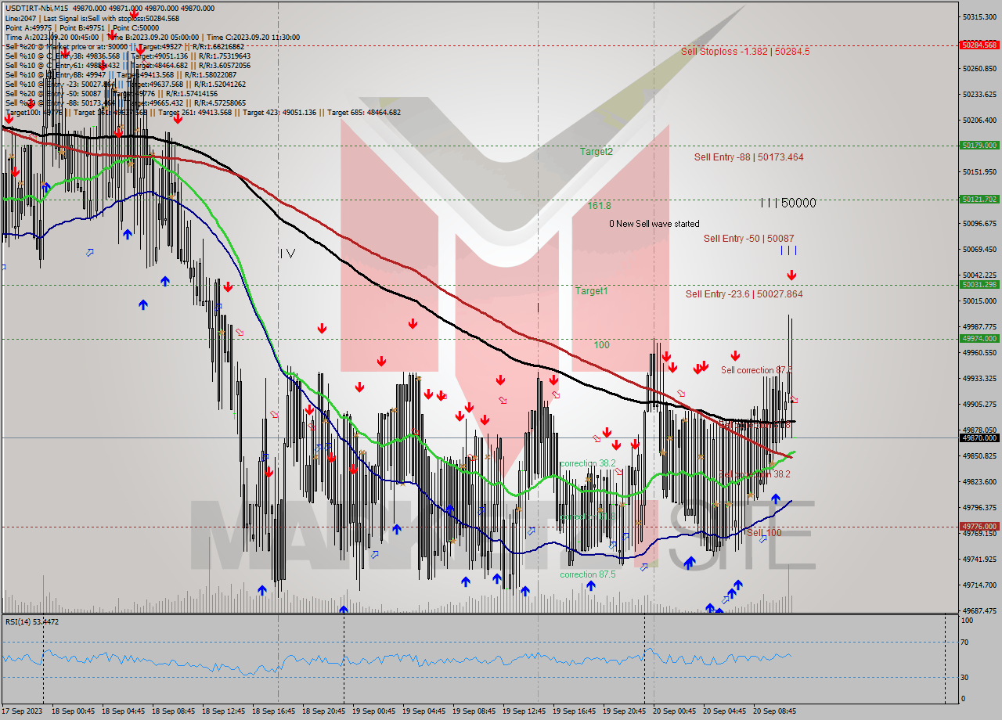Click the '18 Sep 16:45' time label
This screenshot has height=720, width=1002.
point(274,711)
